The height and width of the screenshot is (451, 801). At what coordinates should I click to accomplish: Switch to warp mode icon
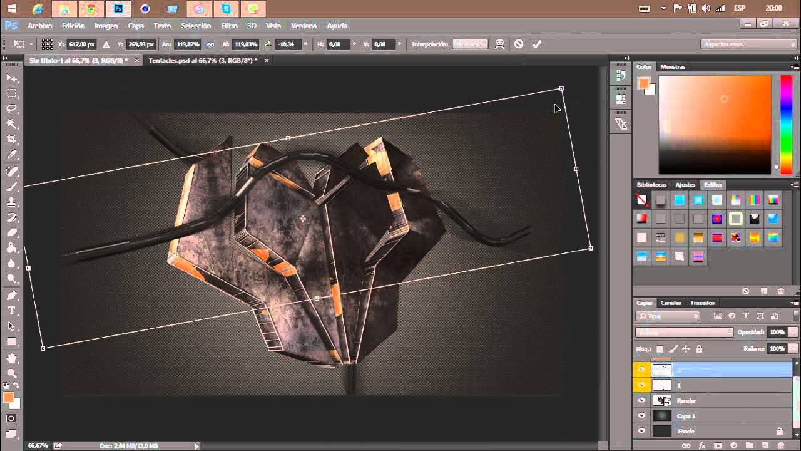point(499,44)
